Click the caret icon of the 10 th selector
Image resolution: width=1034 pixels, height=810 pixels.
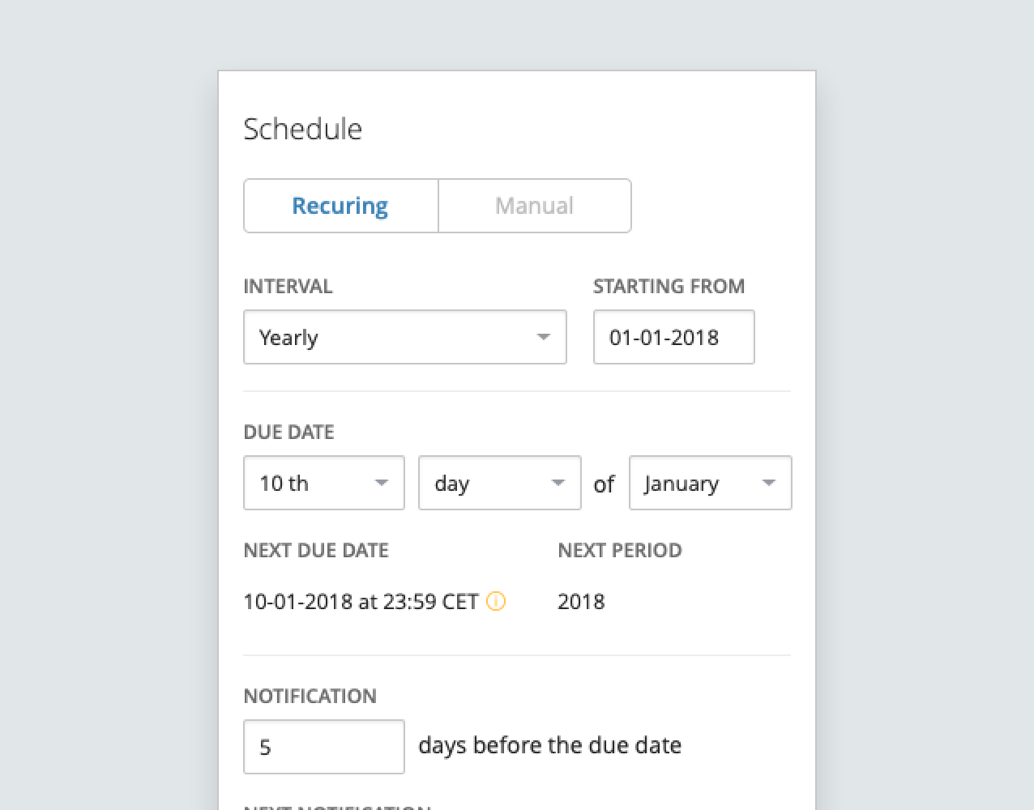pyautogui.click(x=381, y=483)
